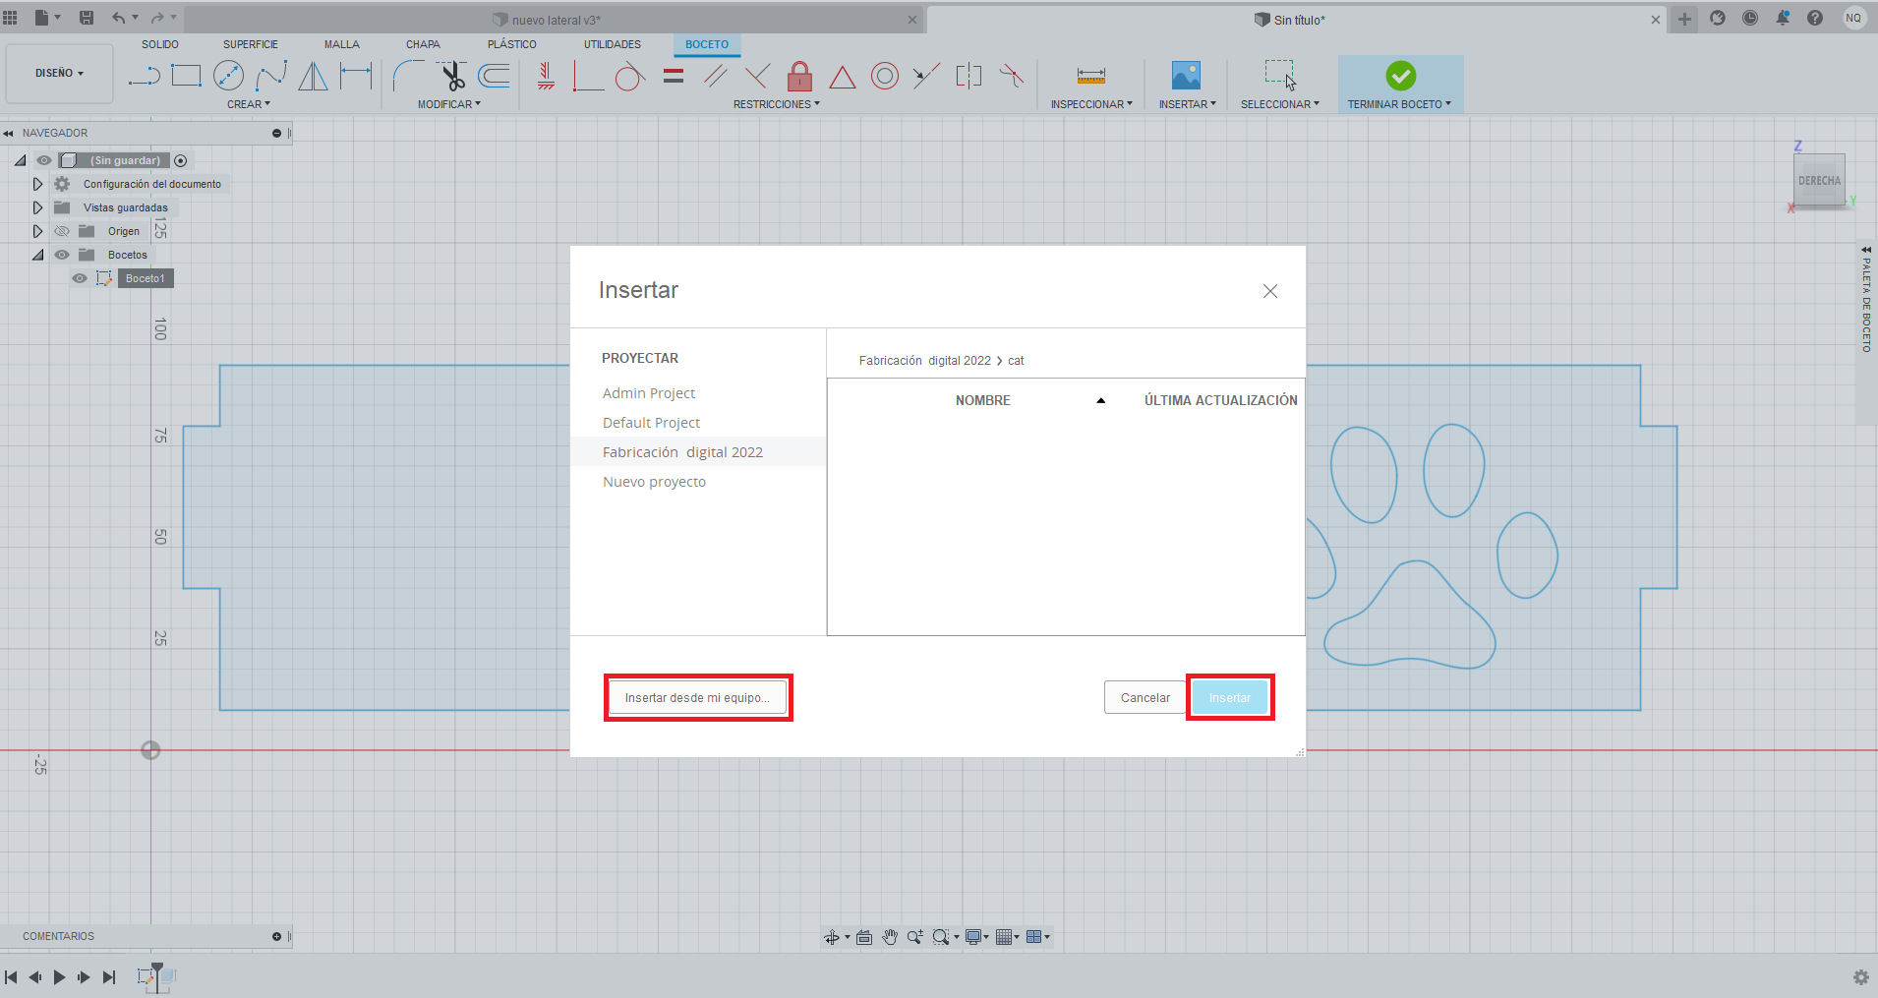Screen dimensions: 1878x998
Task: Switch to nuevo lateral v3 document tab
Action: point(555,20)
